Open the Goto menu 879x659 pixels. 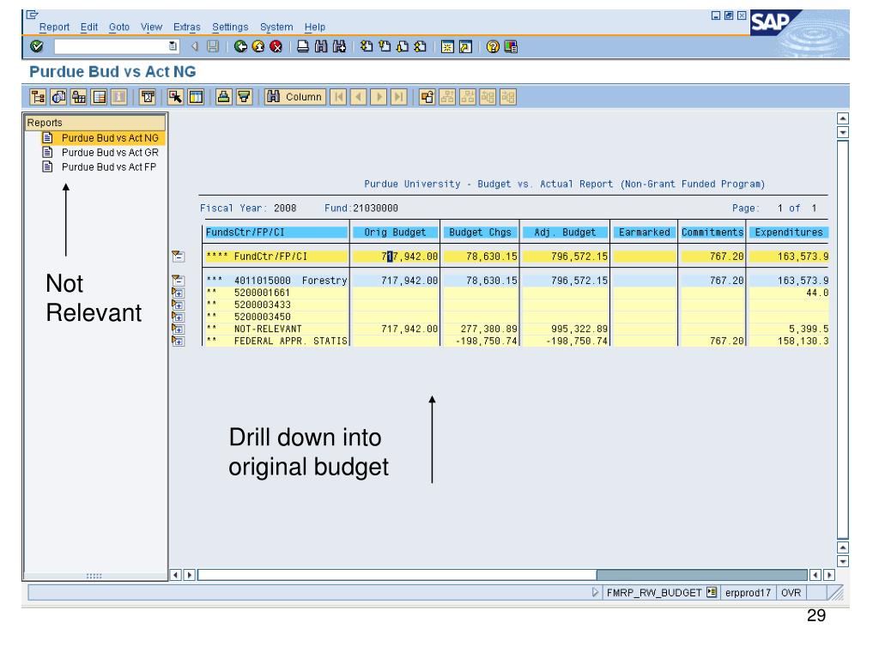pos(118,27)
